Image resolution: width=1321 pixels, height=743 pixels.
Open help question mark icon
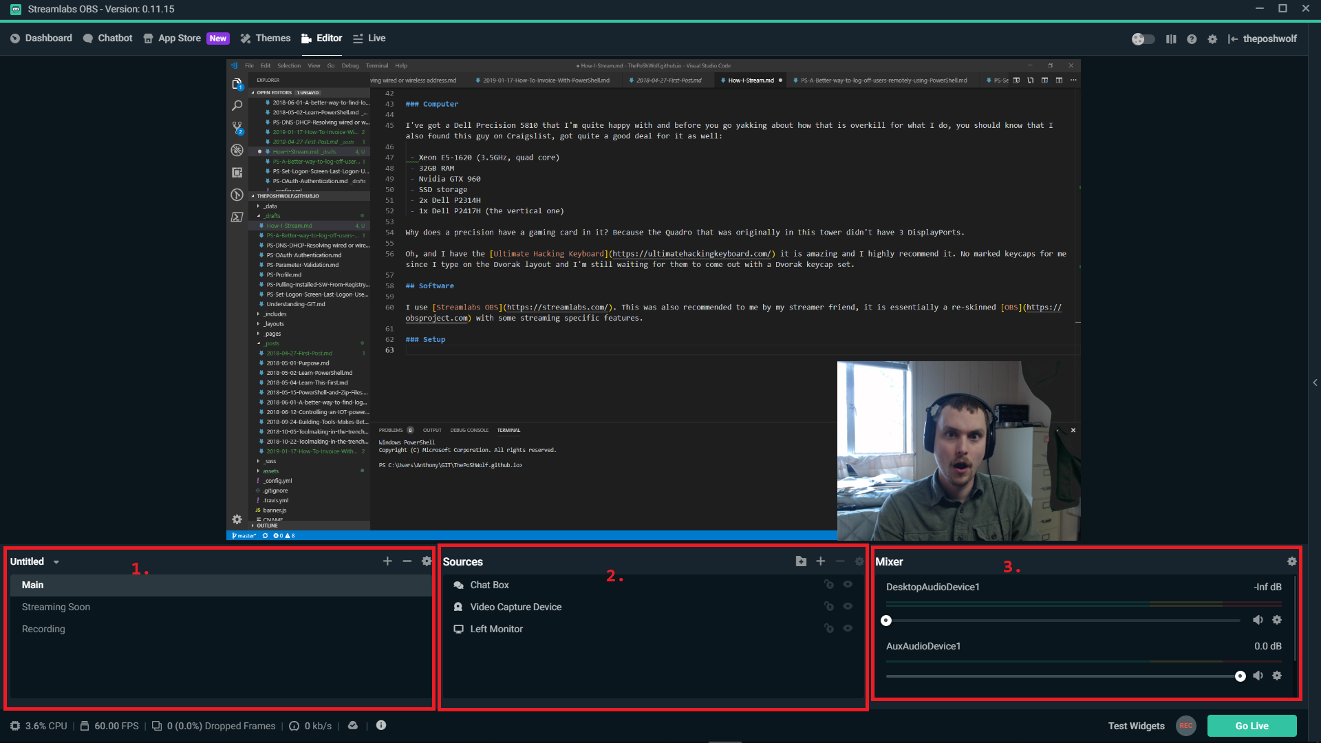tap(1192, 39)
